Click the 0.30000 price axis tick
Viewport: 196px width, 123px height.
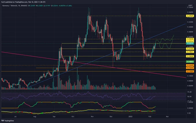tap(190, 27)
